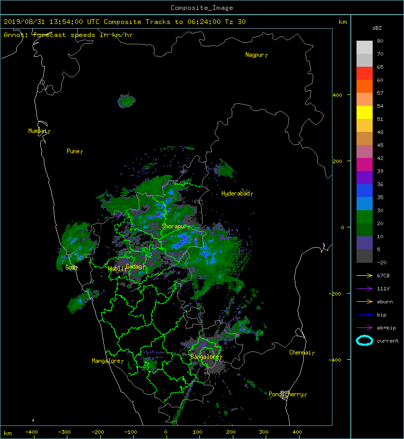Select the Shorapur label on map
This screenshot has height=439, width=404.
(x=174, y=226)
